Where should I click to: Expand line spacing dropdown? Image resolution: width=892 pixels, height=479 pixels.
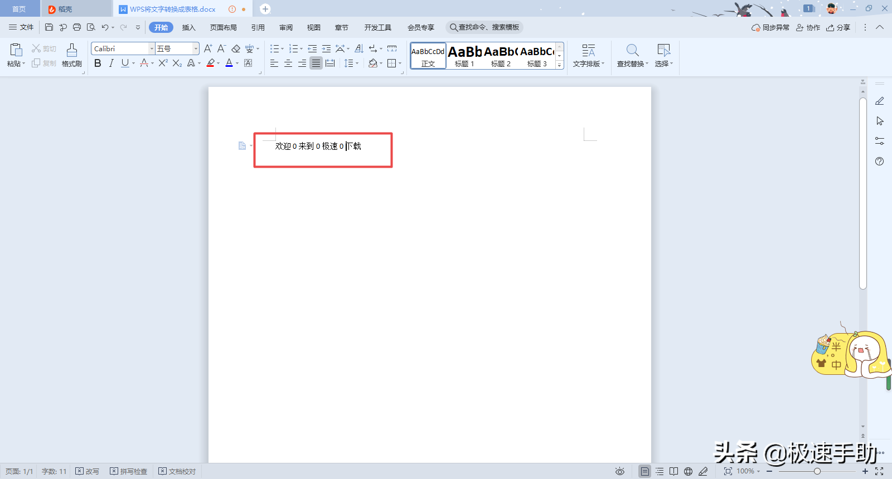click(x=357, y=63)
